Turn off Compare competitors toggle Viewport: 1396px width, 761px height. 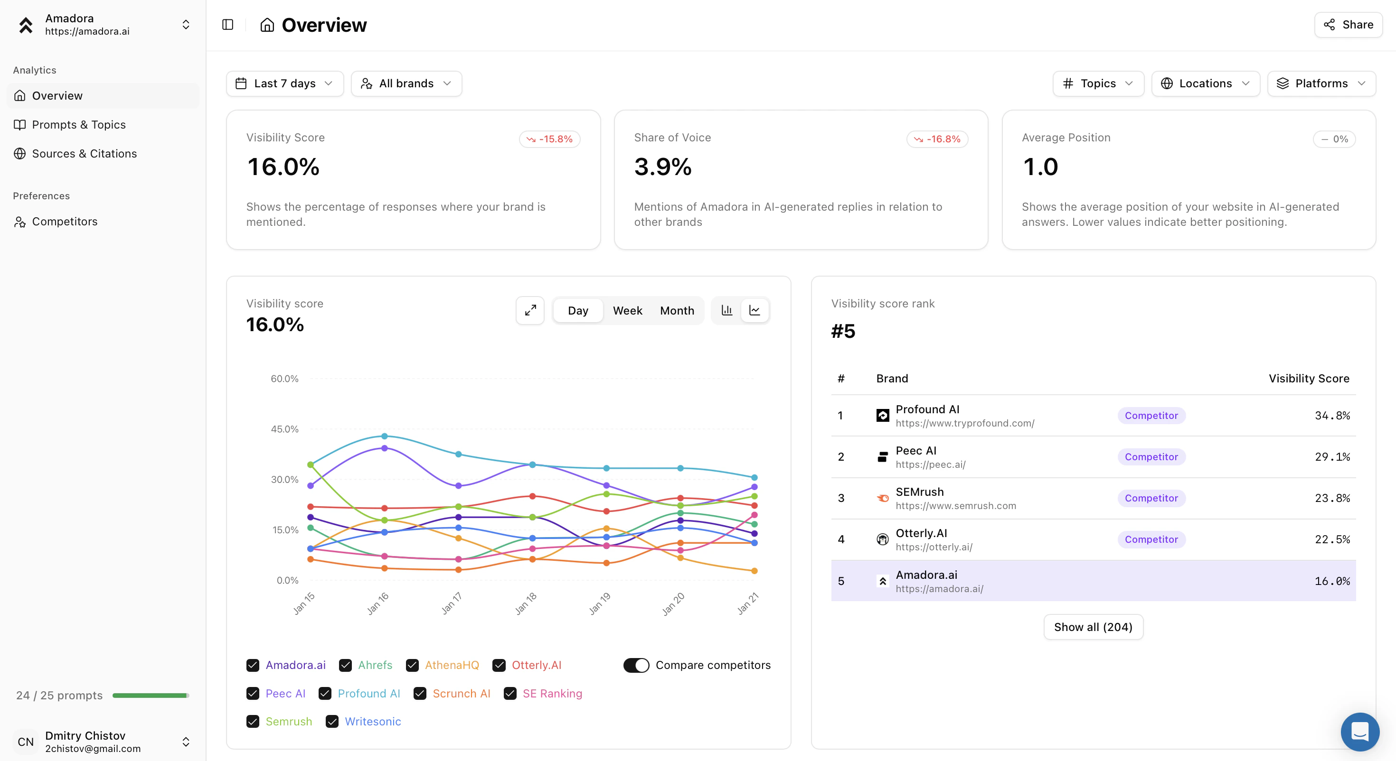636,665
